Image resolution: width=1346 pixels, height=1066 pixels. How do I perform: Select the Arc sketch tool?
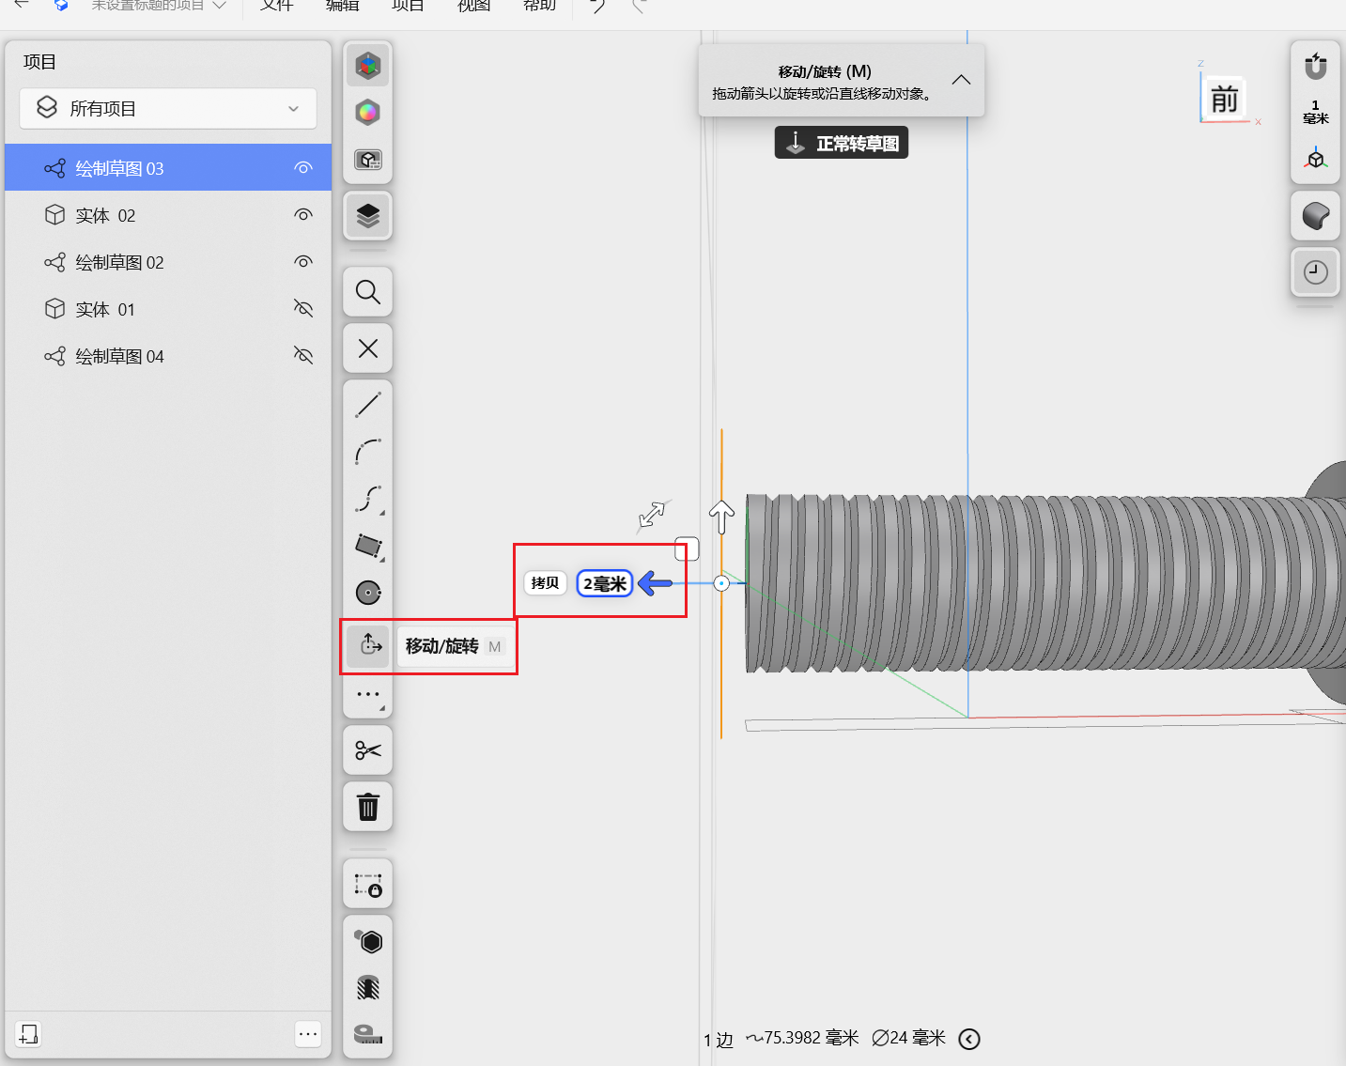tap(368, 452)
